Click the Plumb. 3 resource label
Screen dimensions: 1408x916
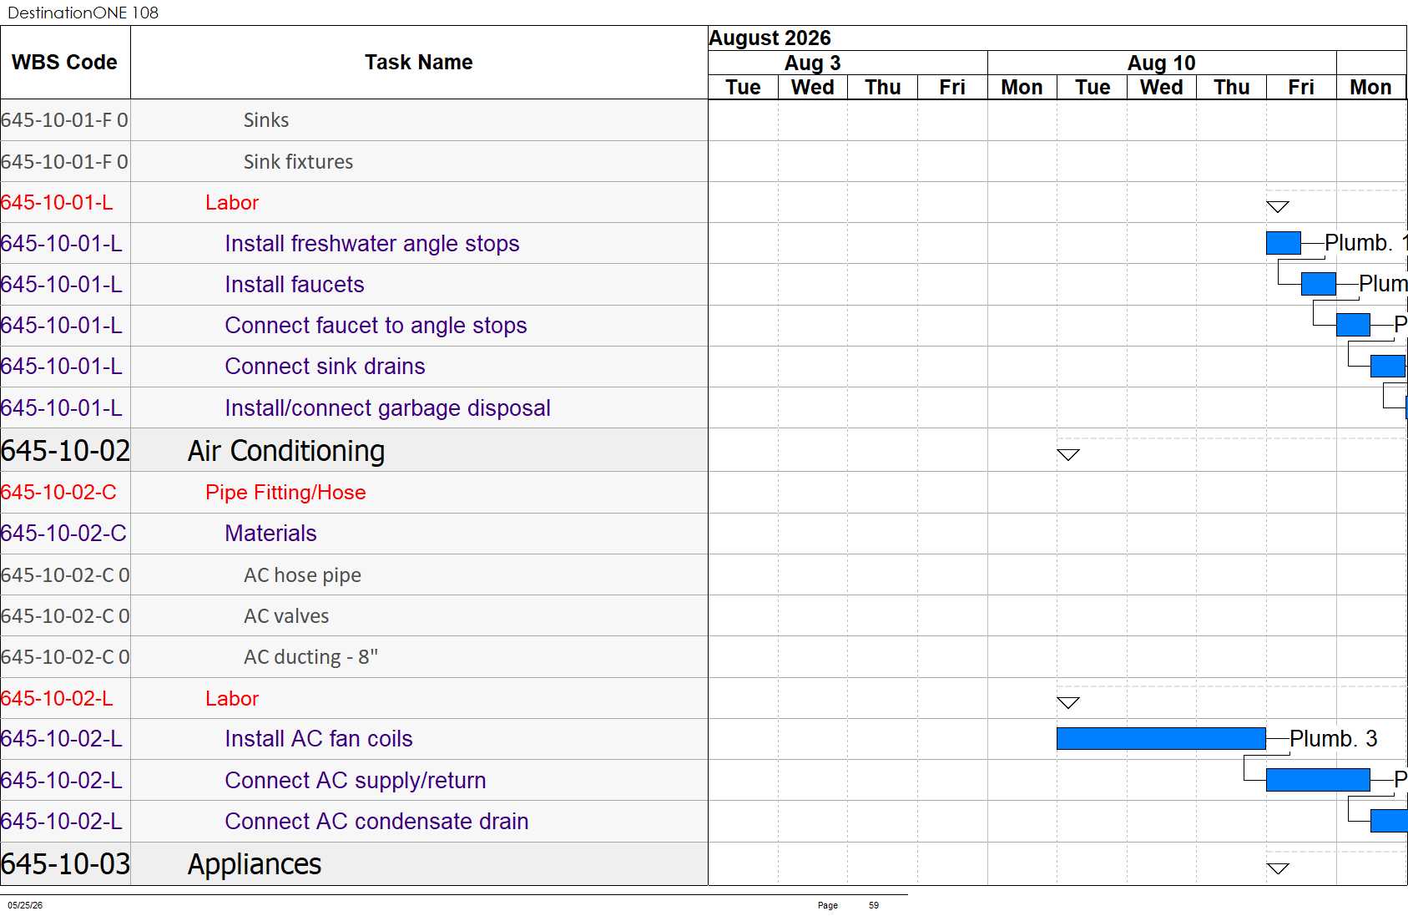point(1333,738)
